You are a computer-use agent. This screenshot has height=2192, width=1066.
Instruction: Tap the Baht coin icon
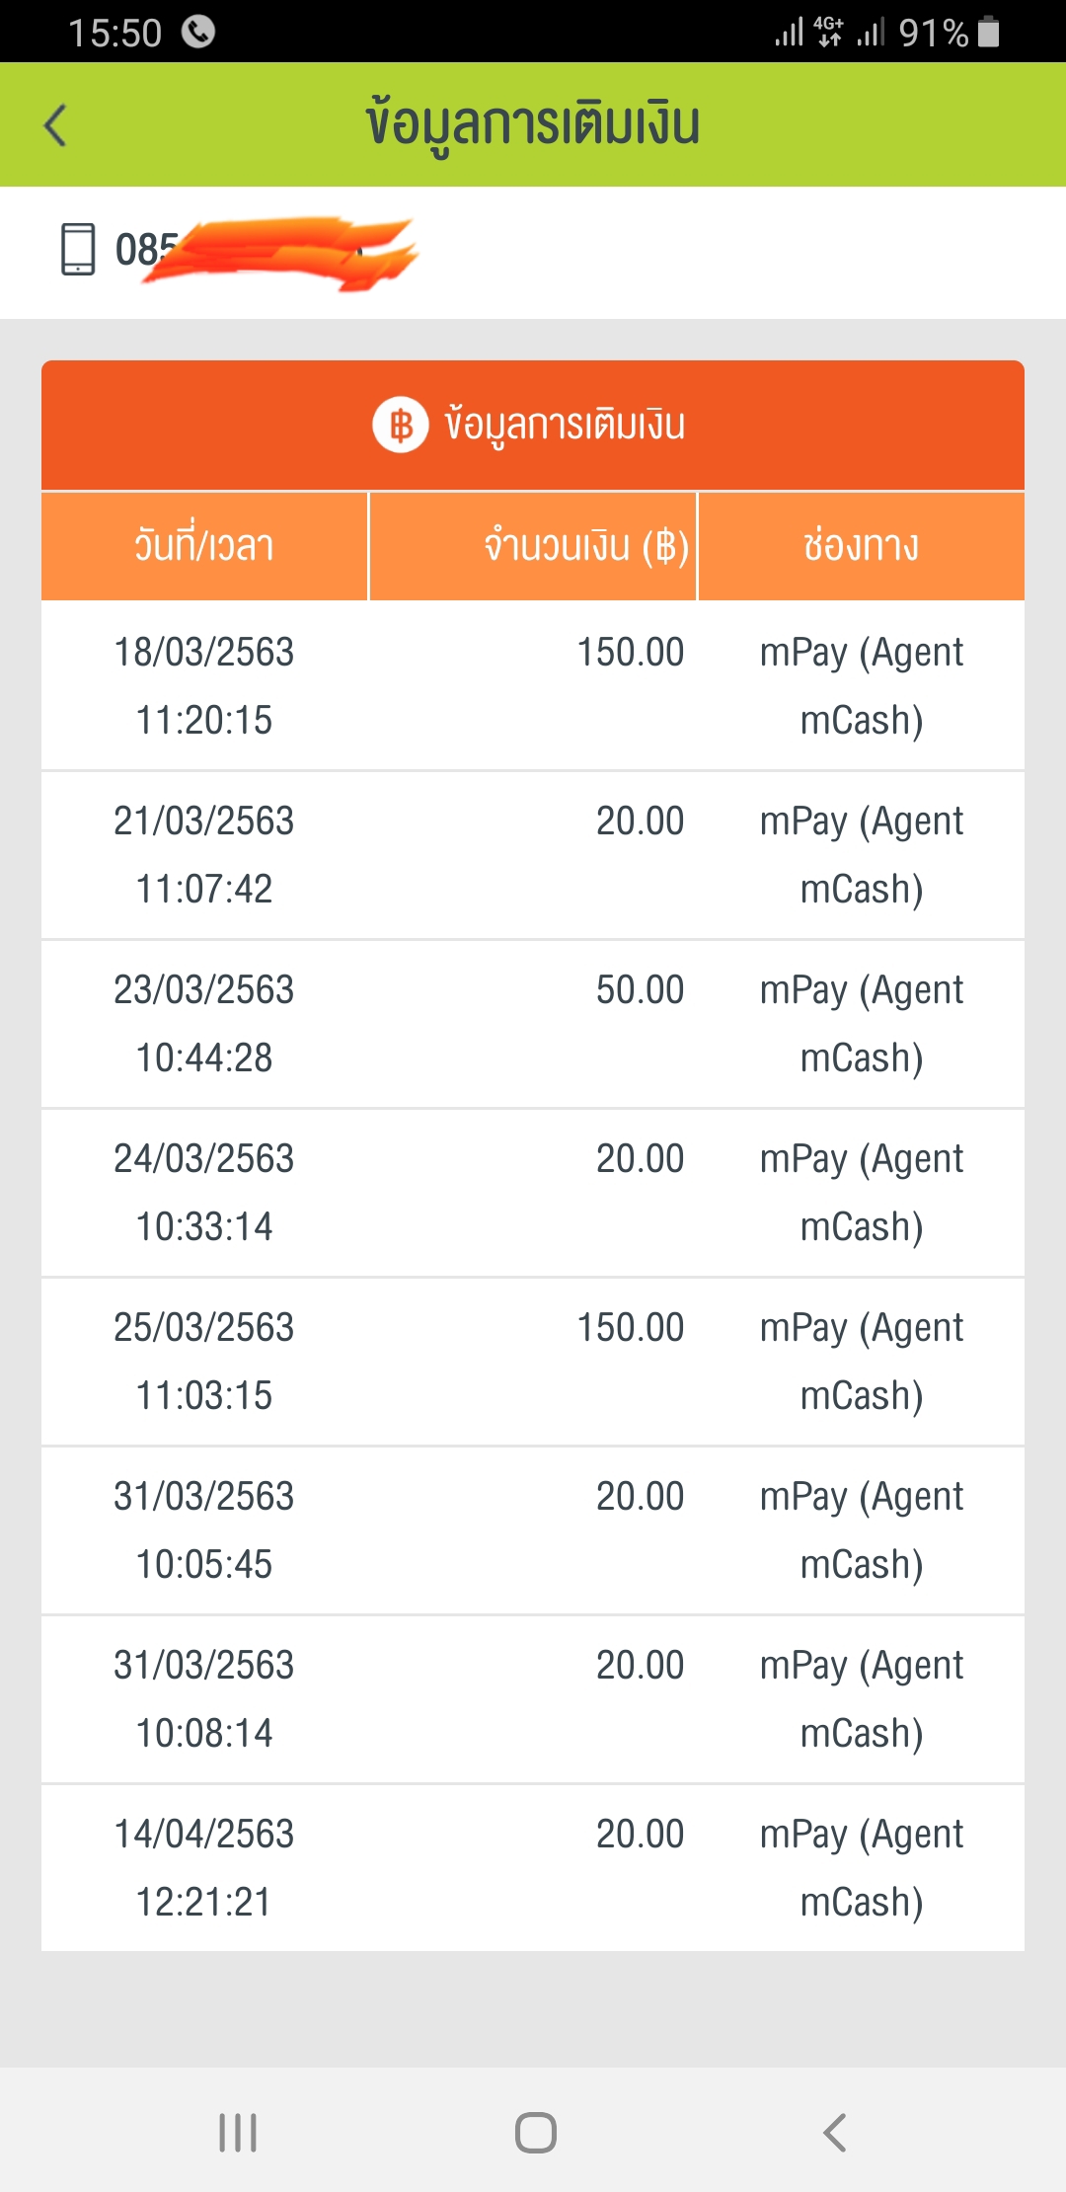pyautogui.click(x=400, y=425)
